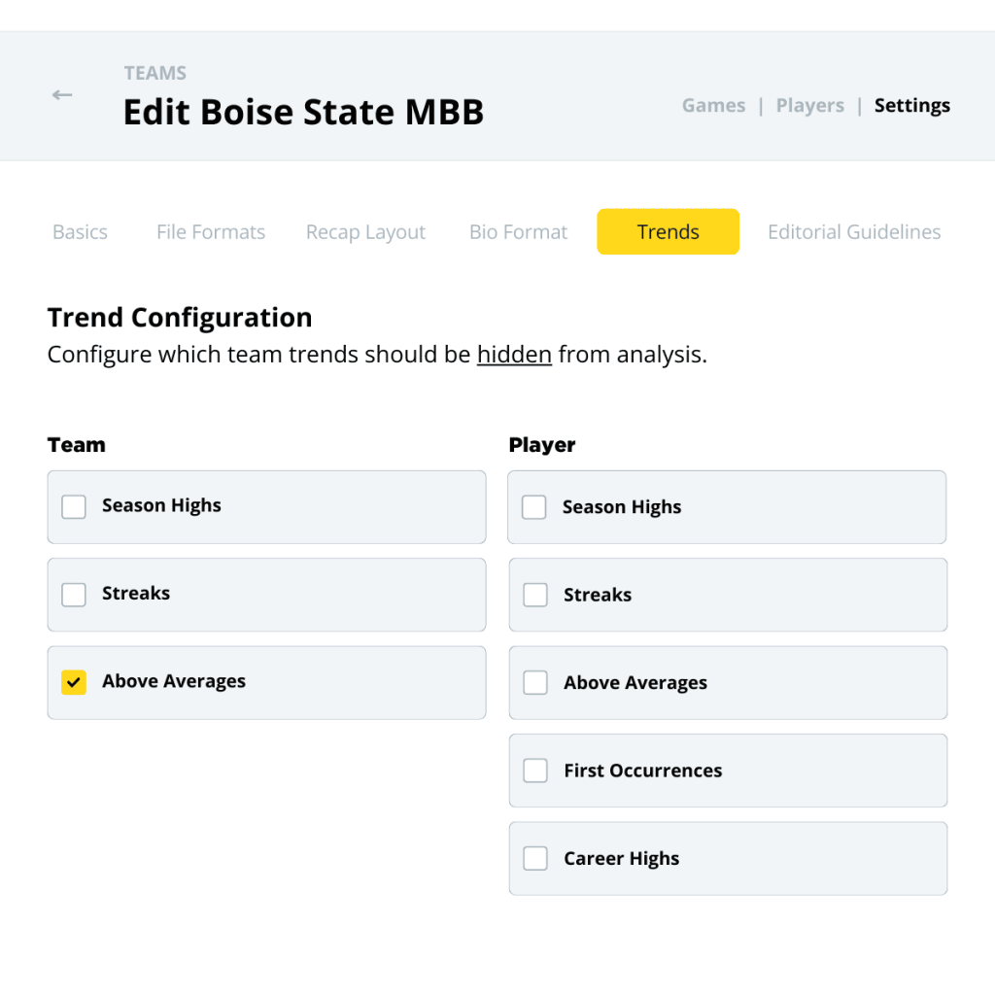Open the File Formats tab
Screen dimensions: 995x995
[x=211, y=232]
